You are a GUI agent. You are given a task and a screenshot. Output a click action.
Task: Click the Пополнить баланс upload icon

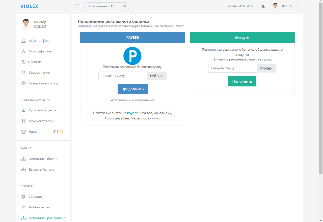click(23, 159)
